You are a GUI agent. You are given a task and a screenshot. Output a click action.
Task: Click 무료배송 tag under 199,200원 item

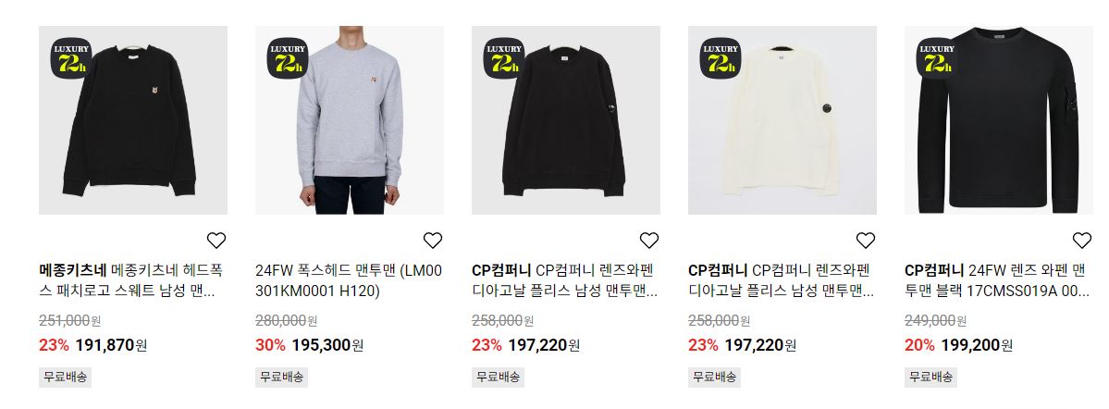pos(930,377)
